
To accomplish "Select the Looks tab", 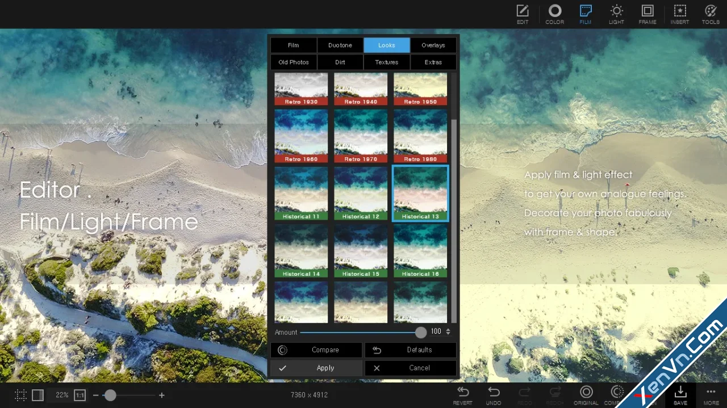I will point(387,45).
